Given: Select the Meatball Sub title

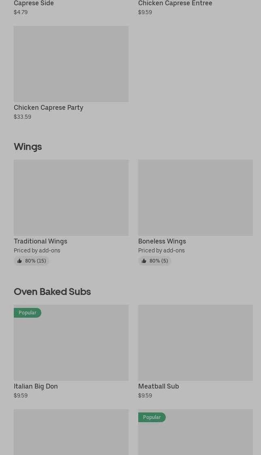Looking at the screenshot, I should click(158, 386).
